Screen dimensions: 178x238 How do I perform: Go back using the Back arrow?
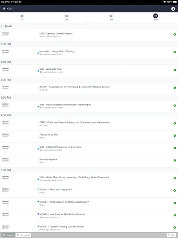(x=10, y=9)
